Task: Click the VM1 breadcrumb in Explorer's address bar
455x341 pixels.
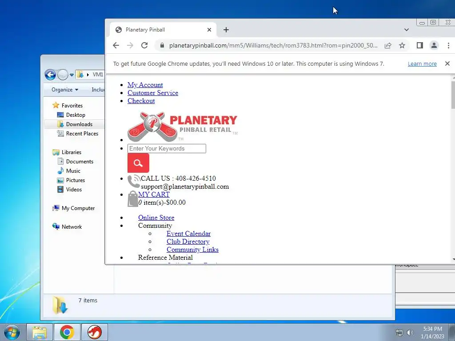Action: click(98, 75)
